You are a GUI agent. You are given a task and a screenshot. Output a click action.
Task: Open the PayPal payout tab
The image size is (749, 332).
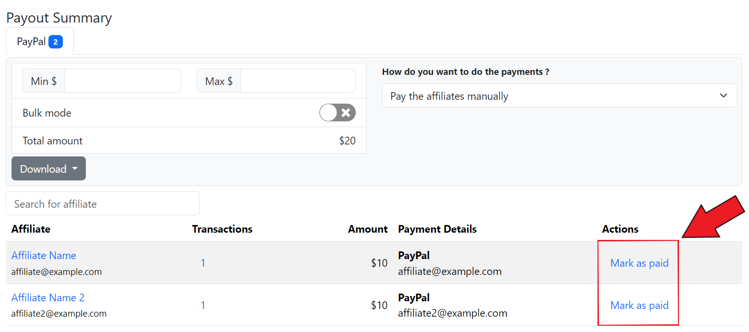32,42
